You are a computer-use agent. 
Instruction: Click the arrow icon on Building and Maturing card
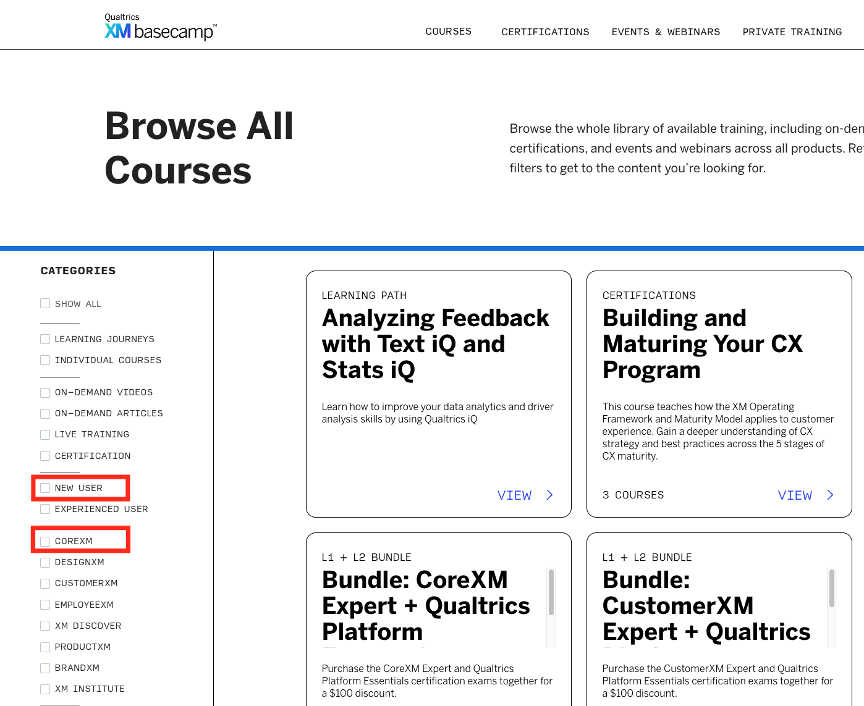click(830, 495)
